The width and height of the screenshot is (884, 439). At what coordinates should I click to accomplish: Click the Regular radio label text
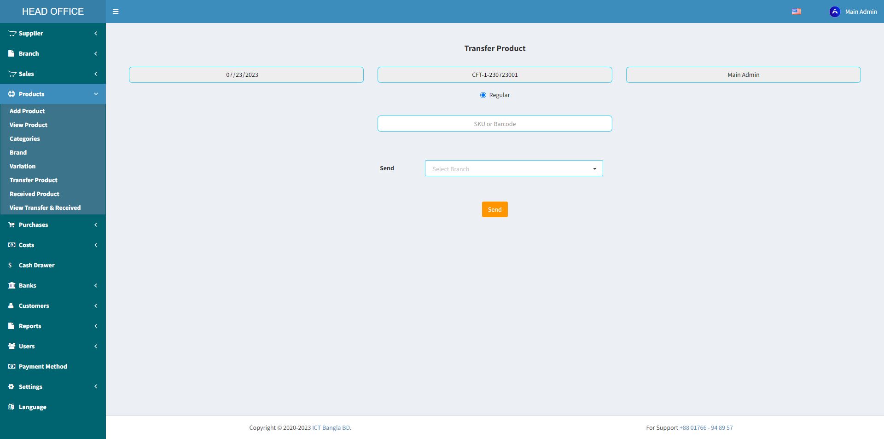click(500, 95)
